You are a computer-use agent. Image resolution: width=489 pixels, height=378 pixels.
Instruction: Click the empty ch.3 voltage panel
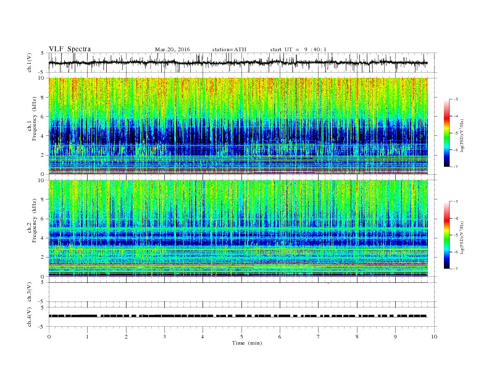pos(243,292)
